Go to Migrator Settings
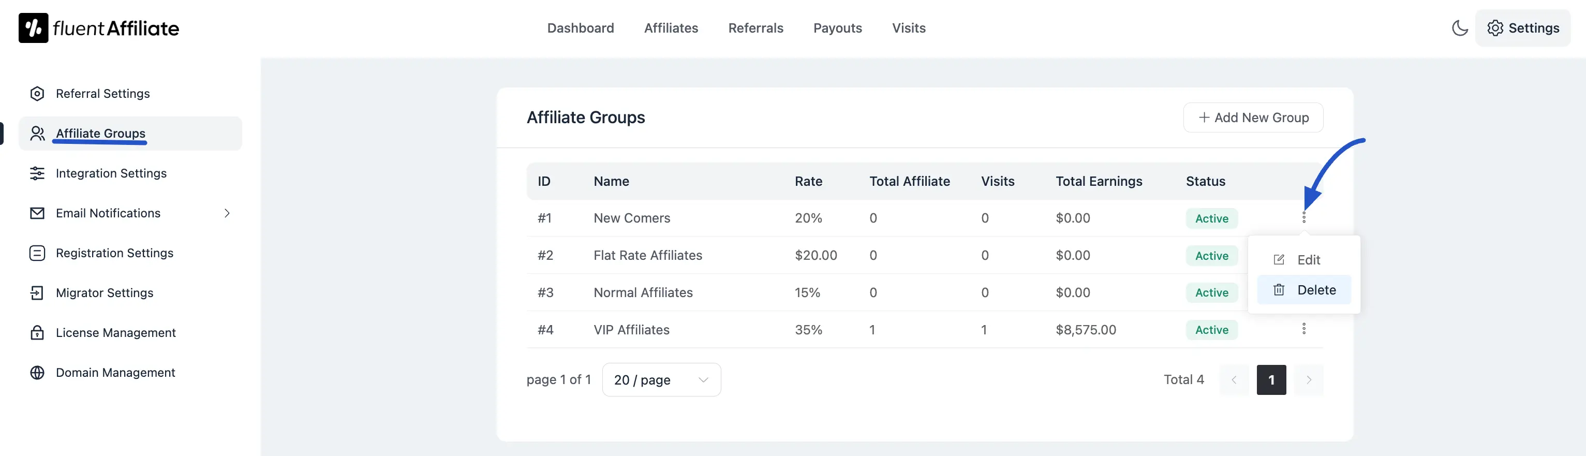 (x=104, y=293)
